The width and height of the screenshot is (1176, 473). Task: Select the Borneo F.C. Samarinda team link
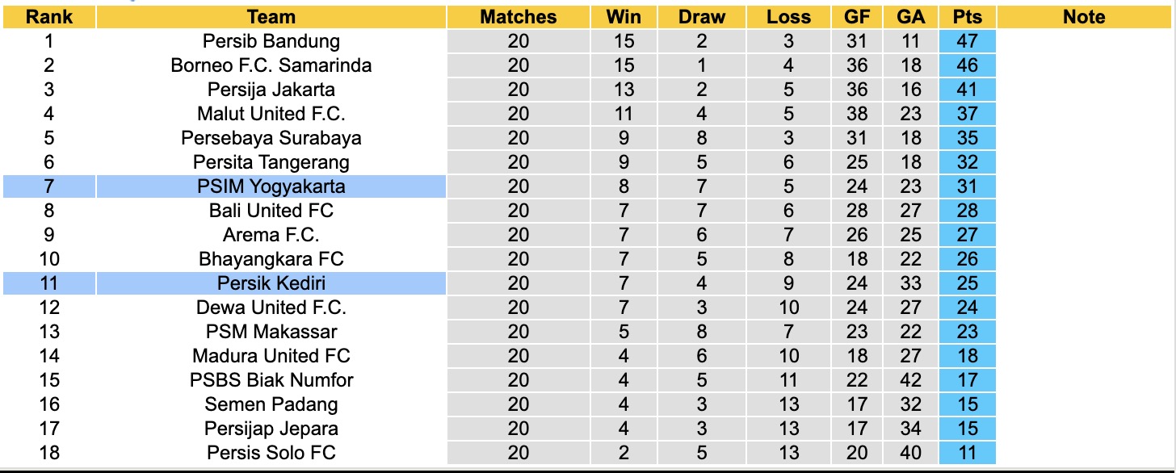pyautogui.click(x=271, y=65)
